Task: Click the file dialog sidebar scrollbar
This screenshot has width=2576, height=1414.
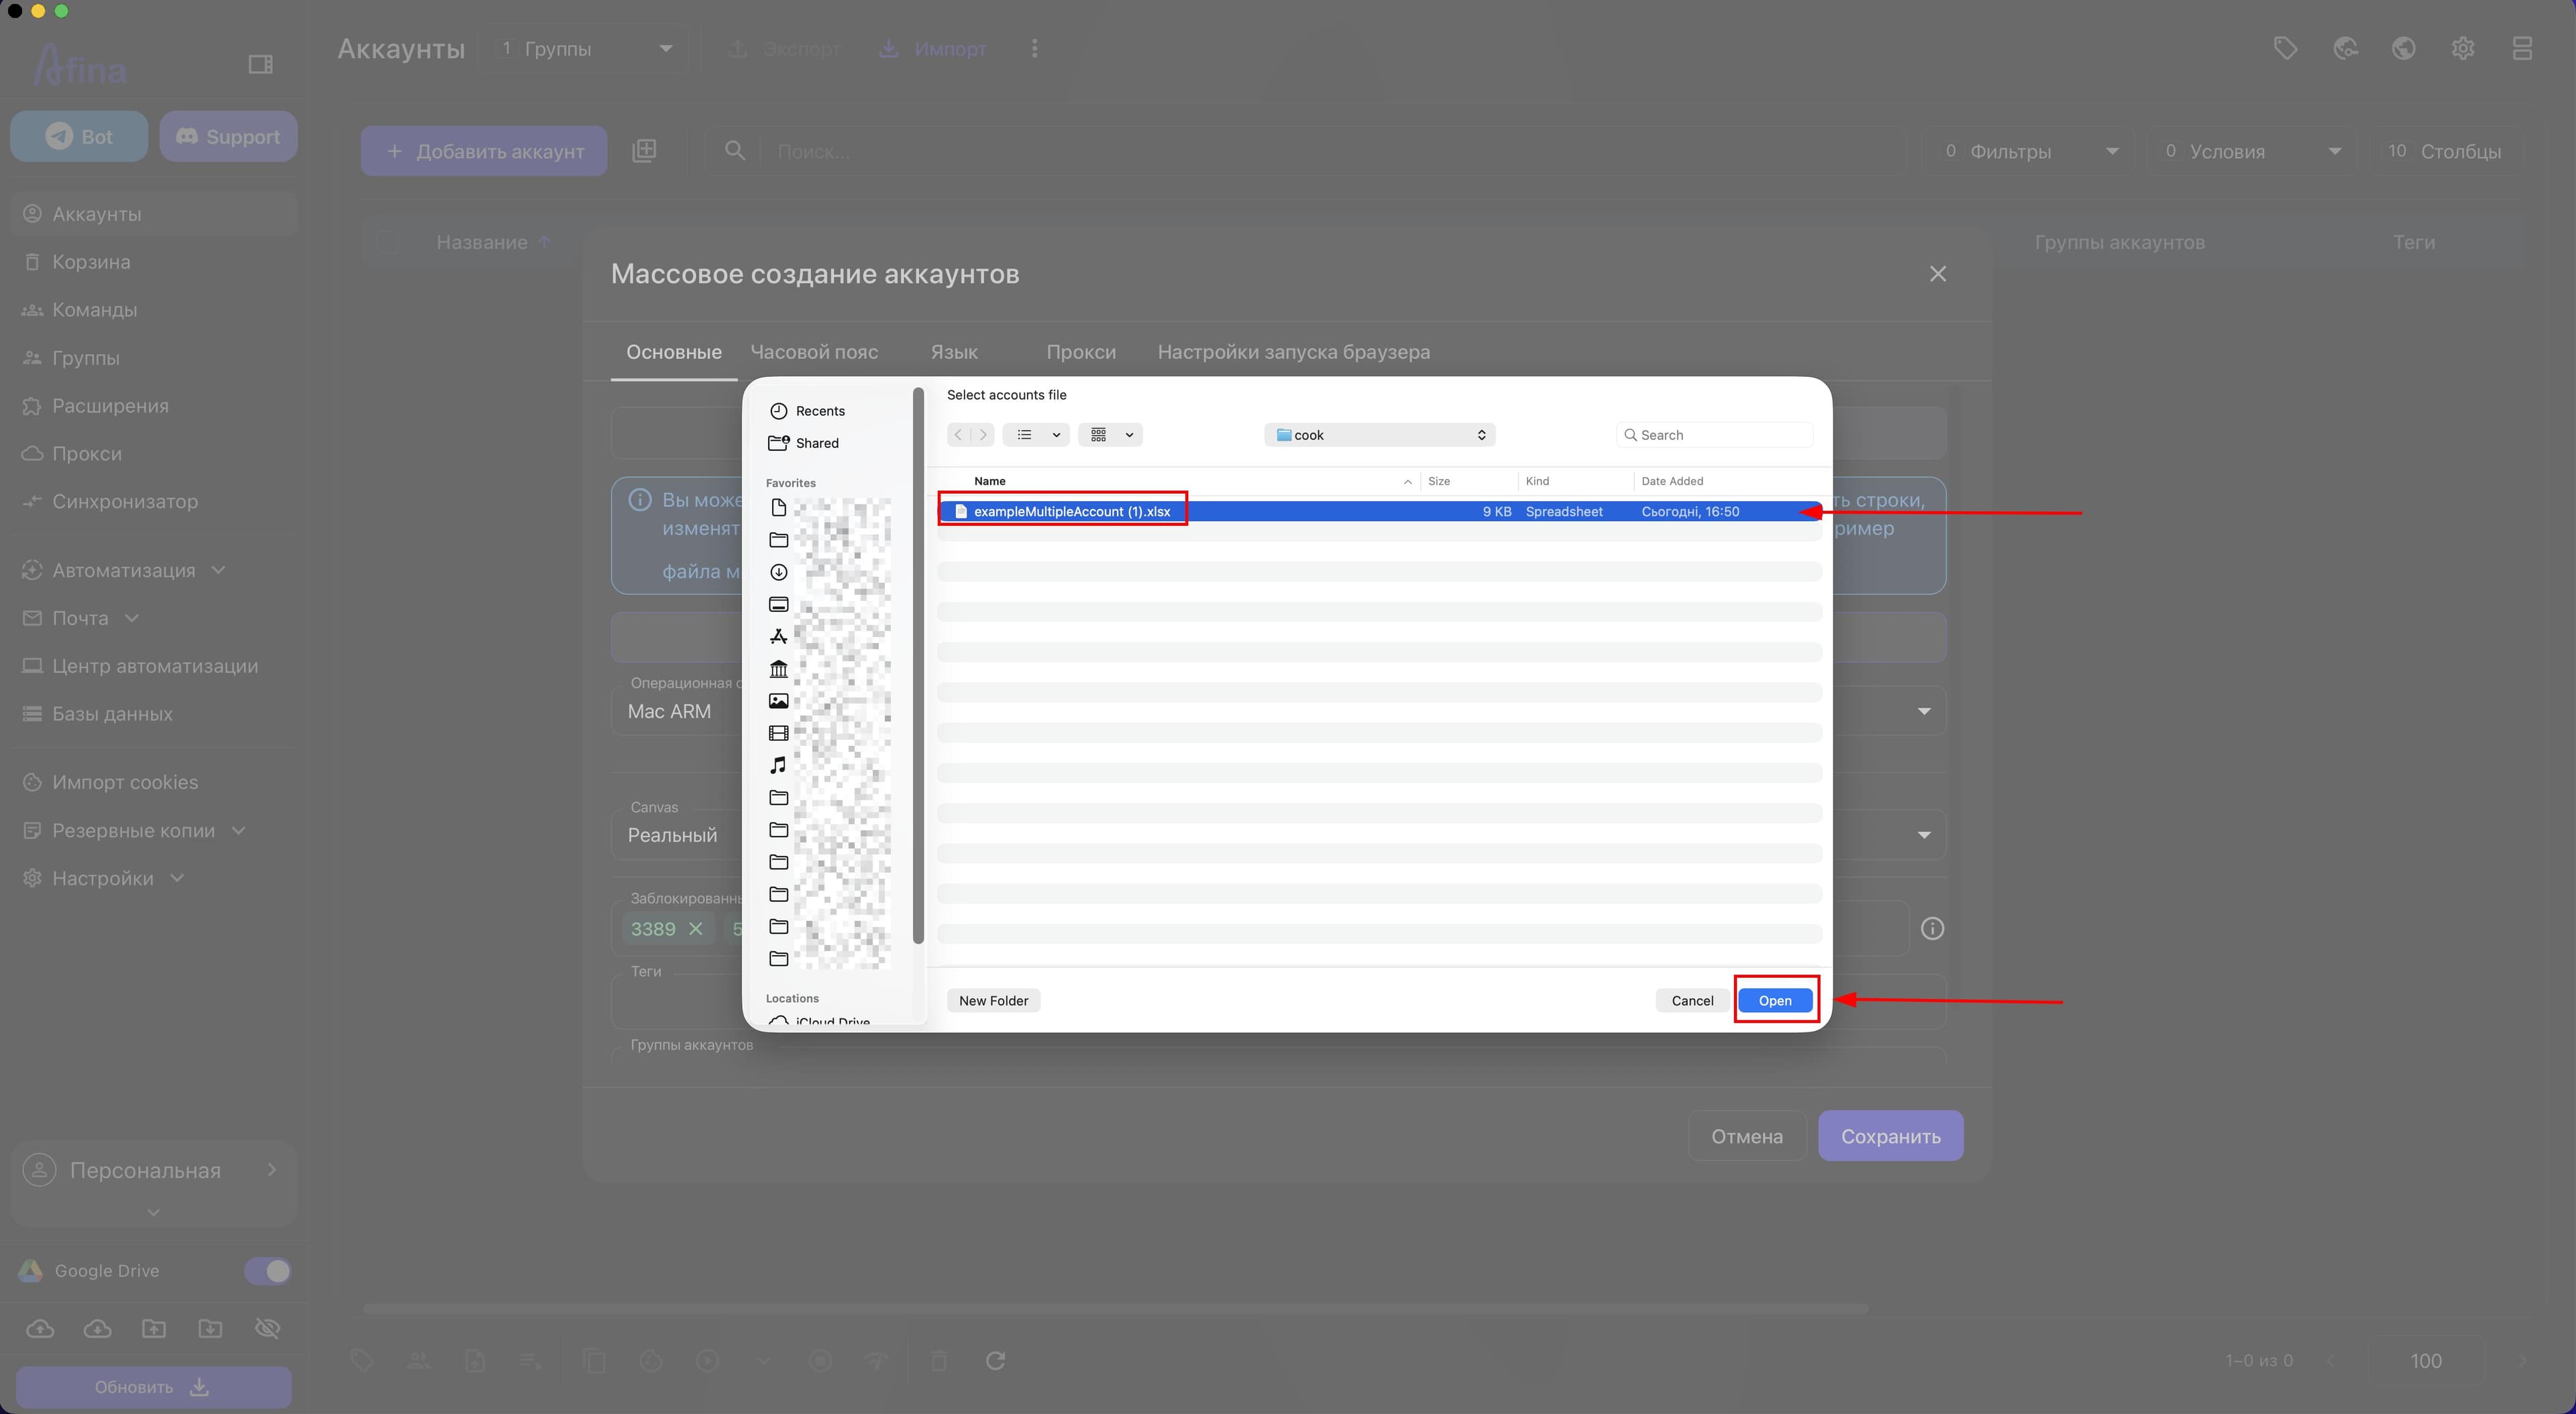Action: tap(918, 665)
